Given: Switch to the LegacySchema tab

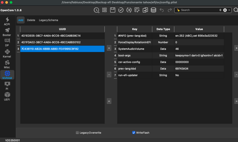Looking at the screenshot, I should point(48,20).
